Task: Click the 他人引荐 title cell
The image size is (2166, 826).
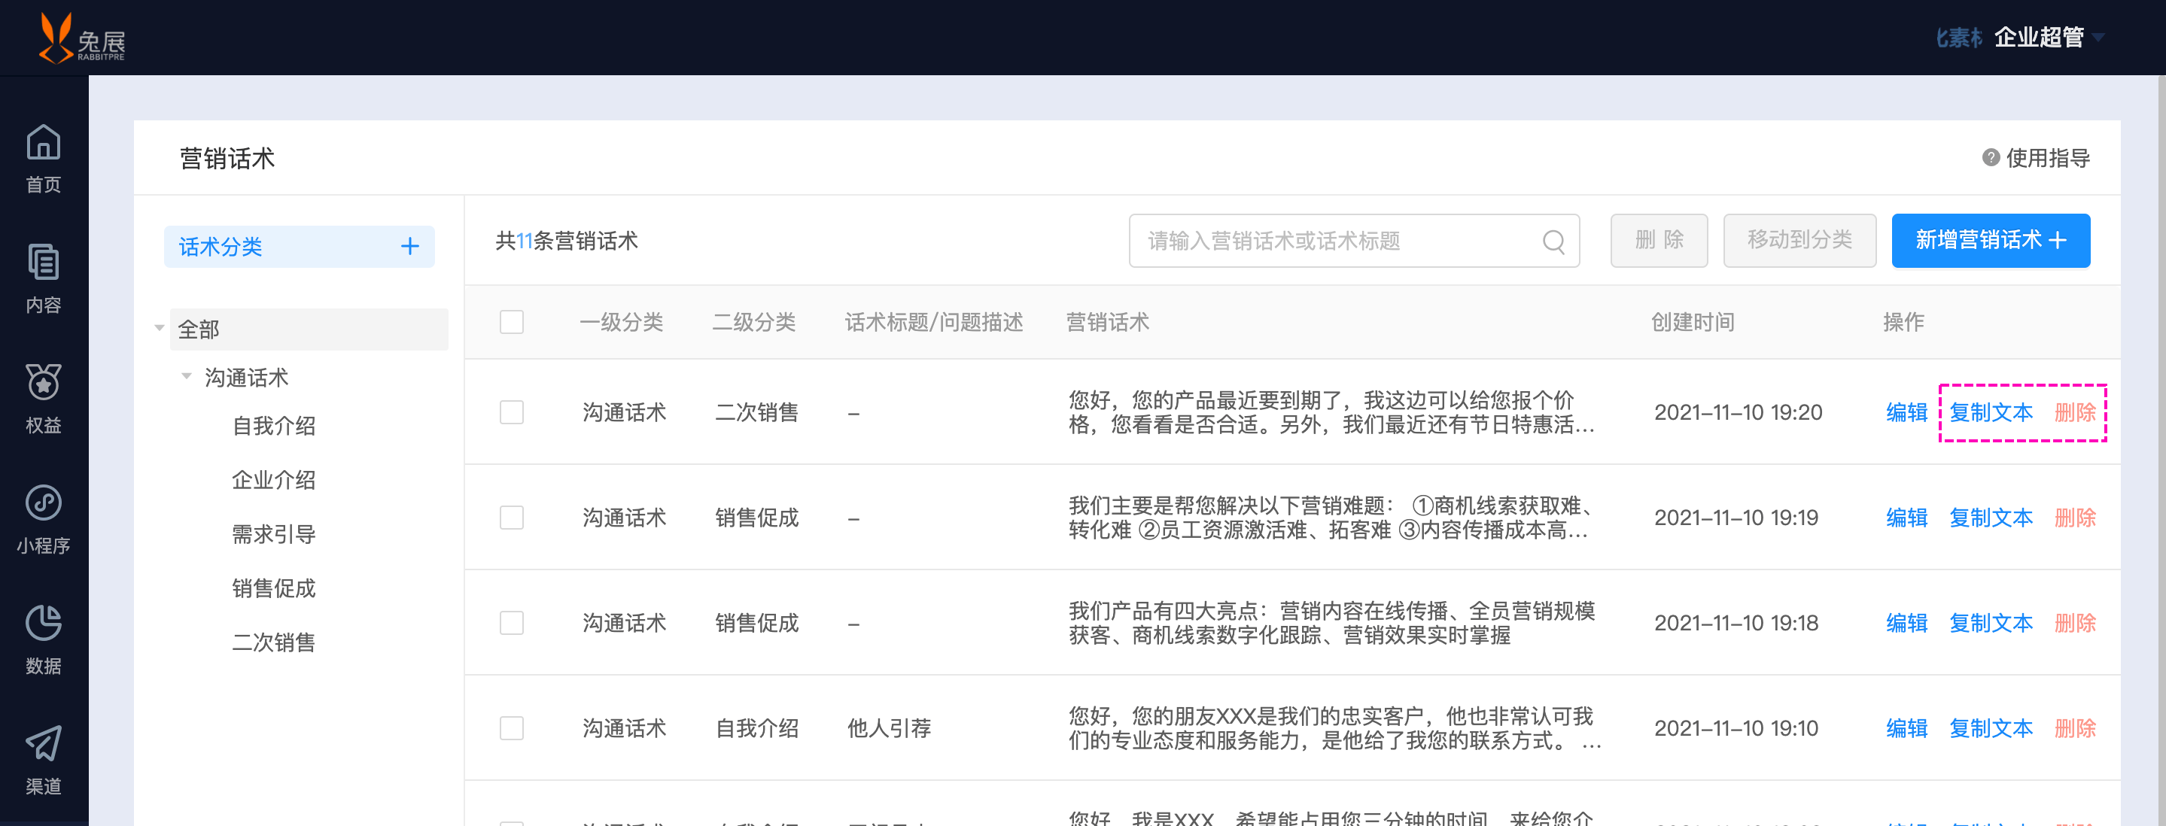Action: point(889,727)
